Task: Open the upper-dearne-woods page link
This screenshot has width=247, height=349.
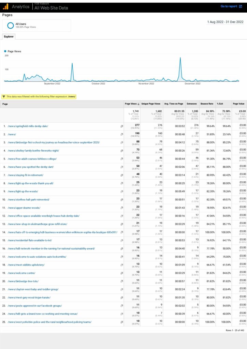Action: [x=24, y=208]
